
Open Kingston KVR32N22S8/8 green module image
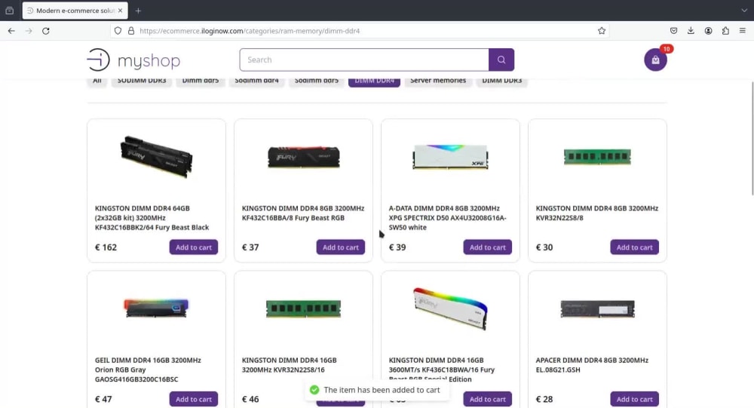click(x=597, y=157)
